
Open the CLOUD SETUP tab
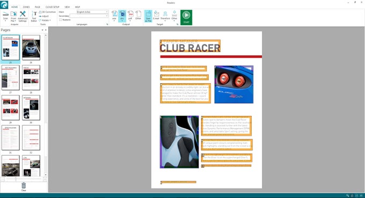tap(53, 7)
